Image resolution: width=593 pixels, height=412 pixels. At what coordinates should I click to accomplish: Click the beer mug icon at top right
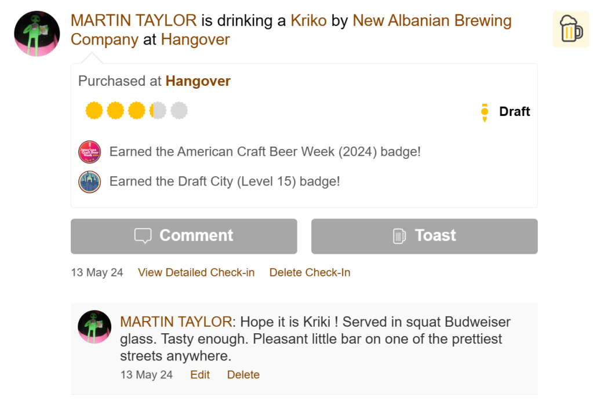click(x=570, y=28)
